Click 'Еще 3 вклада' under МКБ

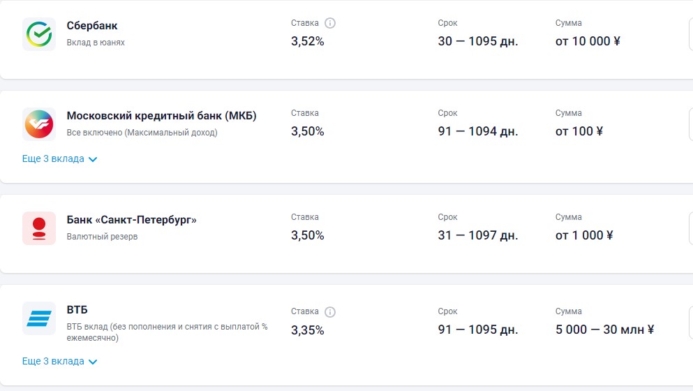pos(53,158)
